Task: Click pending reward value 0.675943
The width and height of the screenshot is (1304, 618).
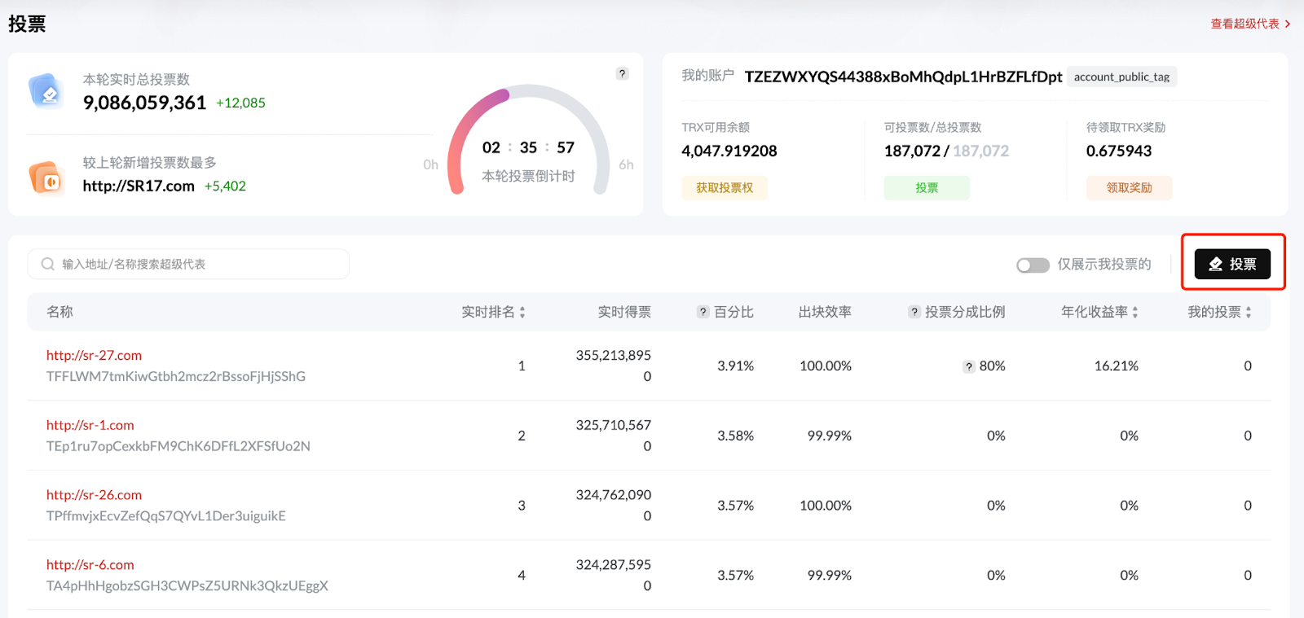Action: point(1119,151)
